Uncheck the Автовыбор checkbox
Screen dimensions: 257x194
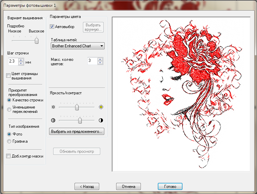pos(52,27)
